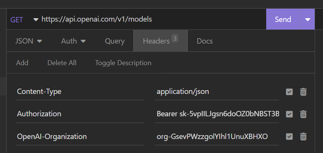Edit the OpenAI-Organization header name field
This screenshot has height=153, width=323.
pyautogui.click(x=79, y=136)
